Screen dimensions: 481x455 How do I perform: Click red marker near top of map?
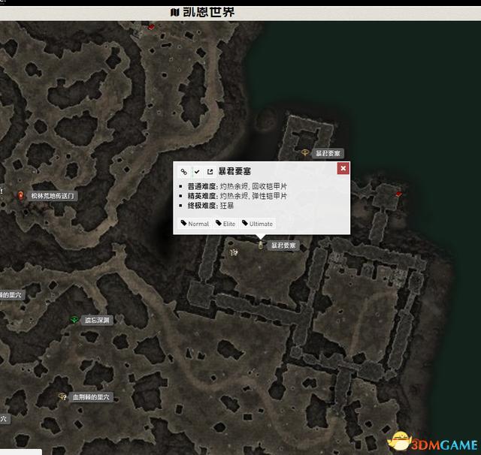click(x=151, y=27)
